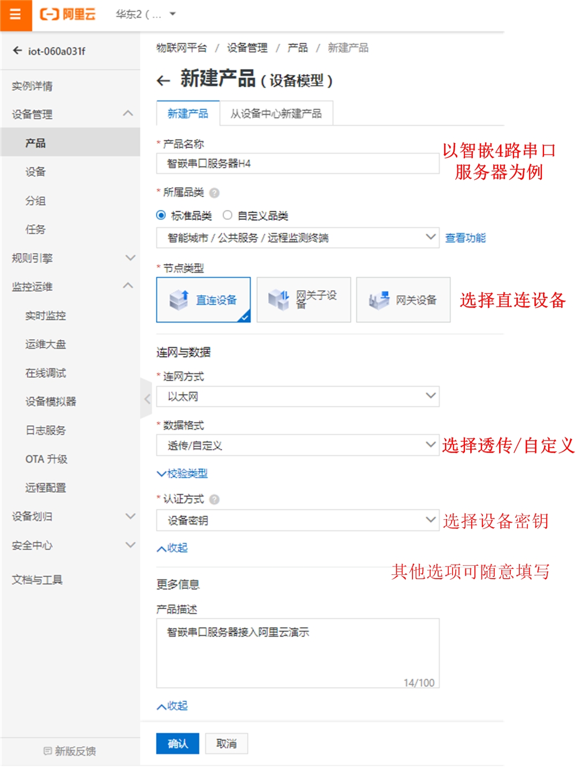Open the 连网方式 dropdown showing 以太网
The width and height of the screenshot is (576, 769).
pos(297,396)
